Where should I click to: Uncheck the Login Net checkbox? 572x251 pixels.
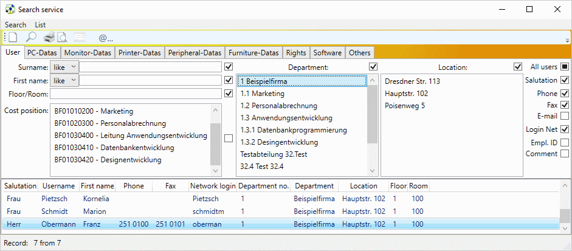pos(565,129)
